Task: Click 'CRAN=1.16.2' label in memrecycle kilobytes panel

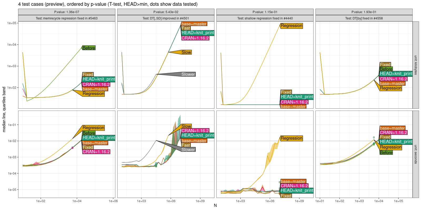Action: (x=96, y=85)
